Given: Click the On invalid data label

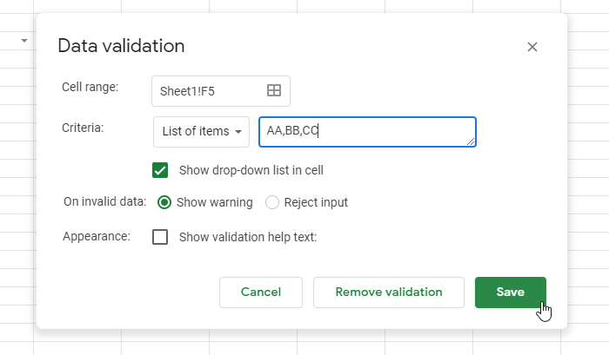Looking at the screenshot, I should (104, 202).
